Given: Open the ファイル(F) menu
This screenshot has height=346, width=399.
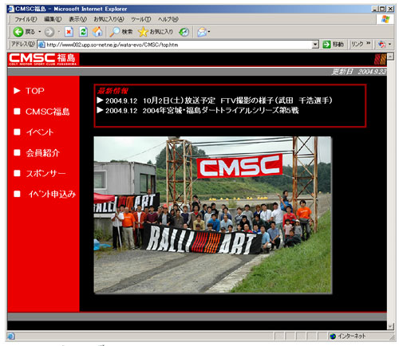Looking at the screenshot, I should pyautogui.click(x=26, y=19).
